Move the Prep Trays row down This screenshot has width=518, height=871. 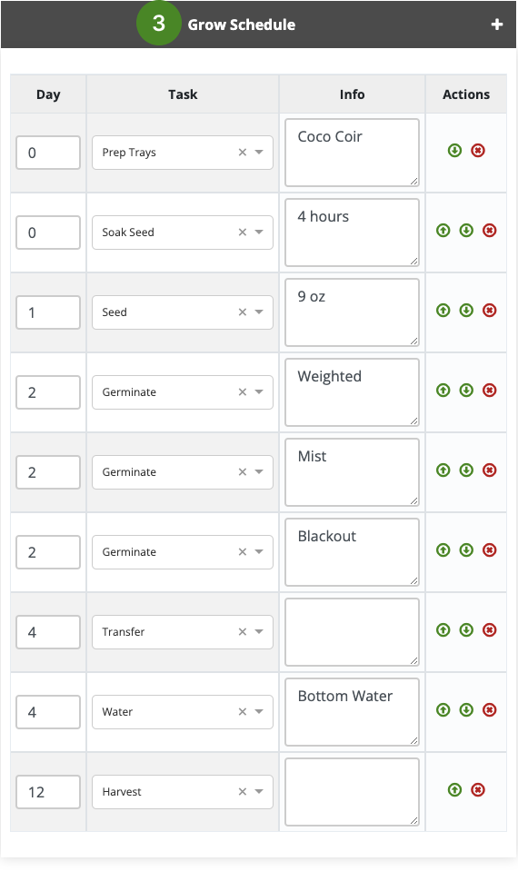(x=454, y=151)
